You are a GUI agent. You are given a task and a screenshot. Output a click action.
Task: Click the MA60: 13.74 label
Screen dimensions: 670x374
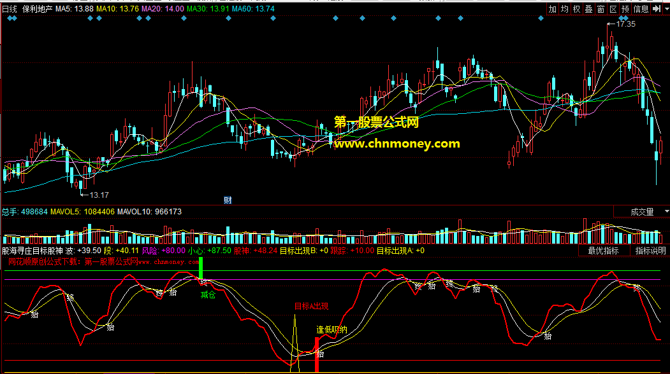coord(253,9)
